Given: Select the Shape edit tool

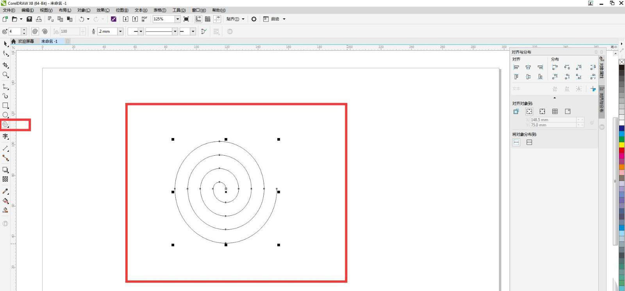Looking at the screenshot, I should 5,54.
